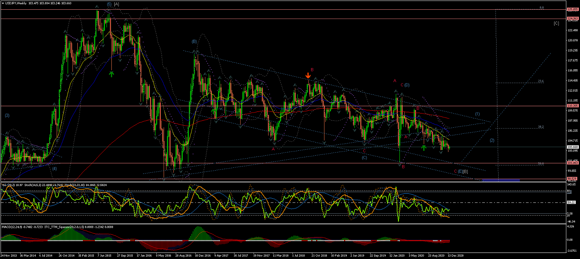
Task: Click the (1) projected wave label
Action: point(477,114)
